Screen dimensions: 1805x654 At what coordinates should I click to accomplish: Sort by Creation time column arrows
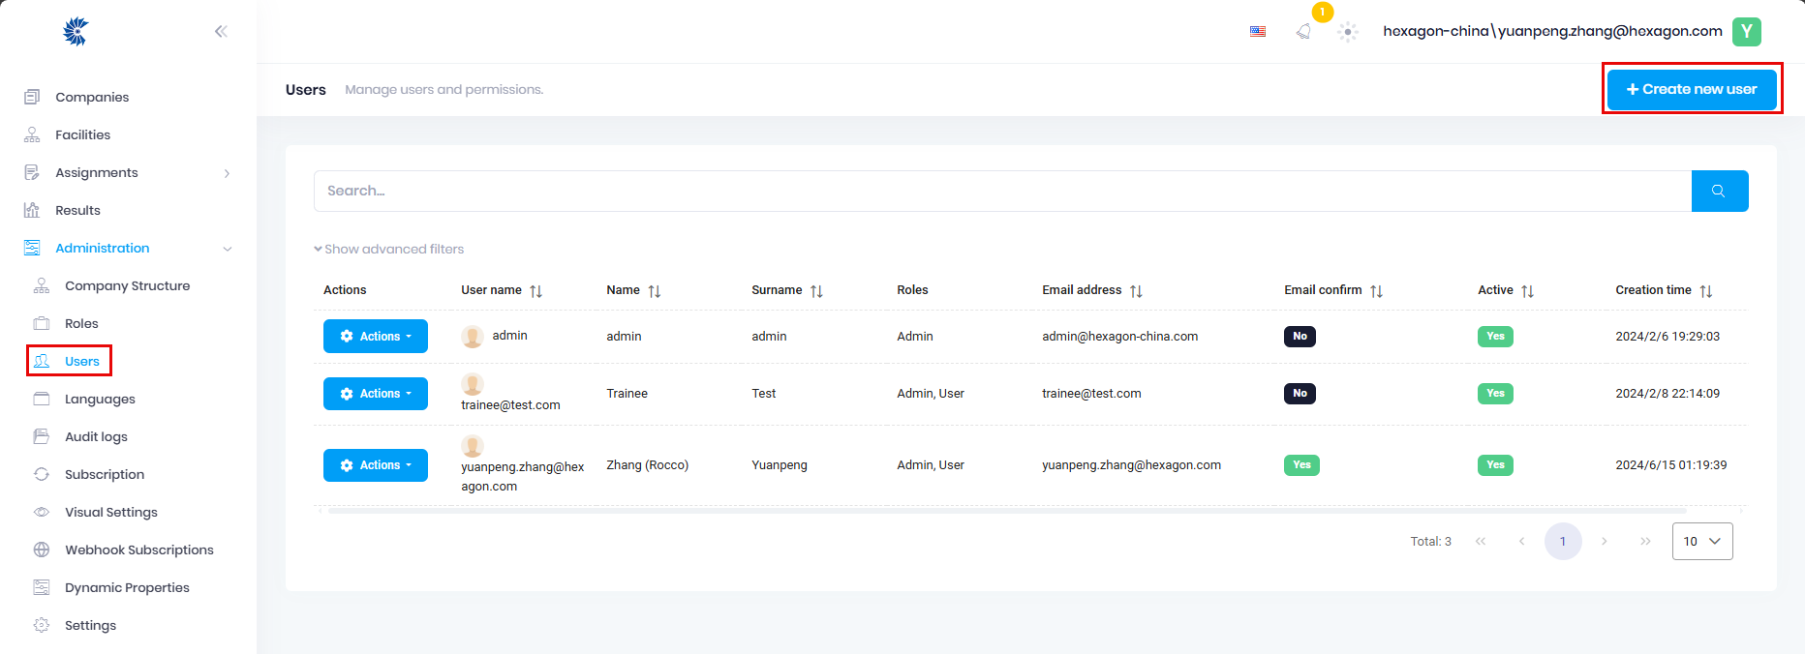1706,290
